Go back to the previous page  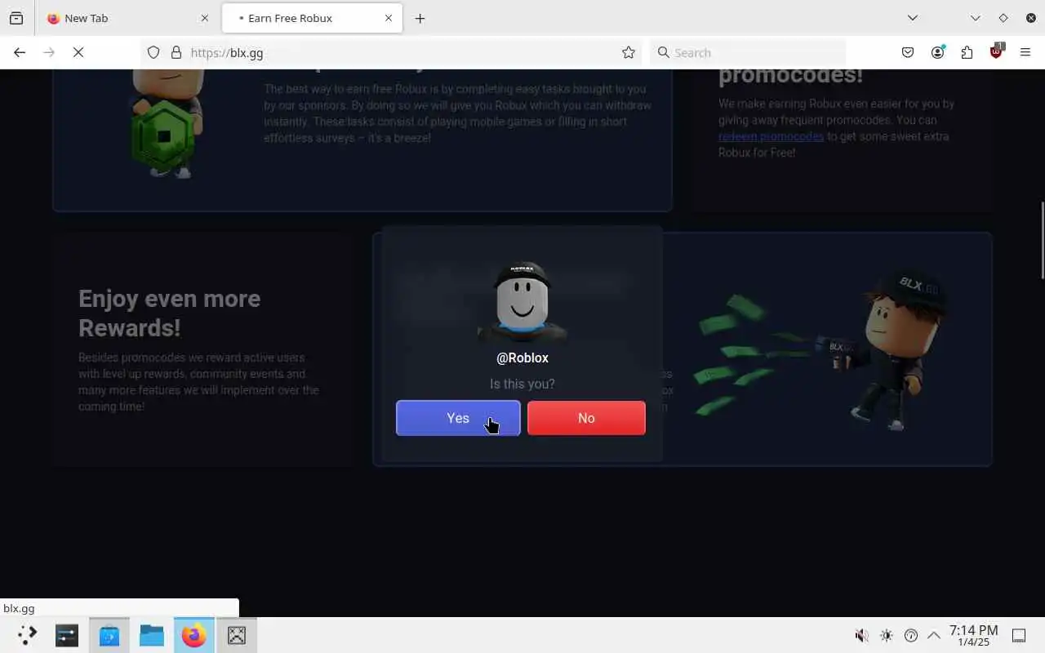[20, 52]
